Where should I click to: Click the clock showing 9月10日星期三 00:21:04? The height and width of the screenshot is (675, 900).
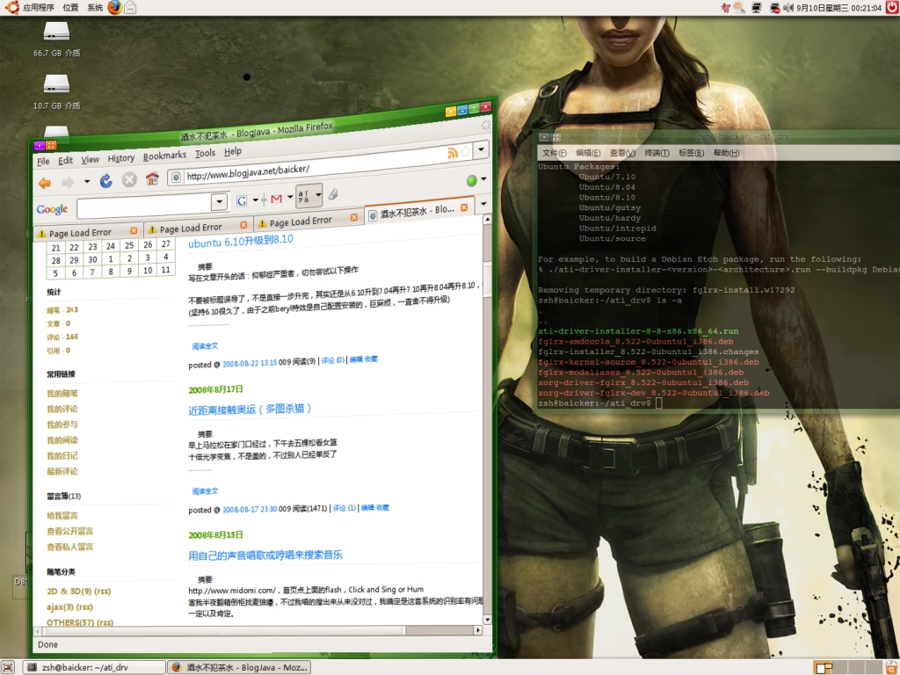[x=838, y=8]
